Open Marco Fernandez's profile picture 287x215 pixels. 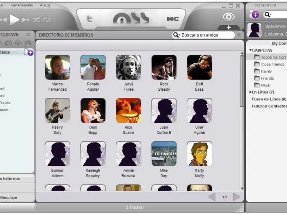(57, 67)
